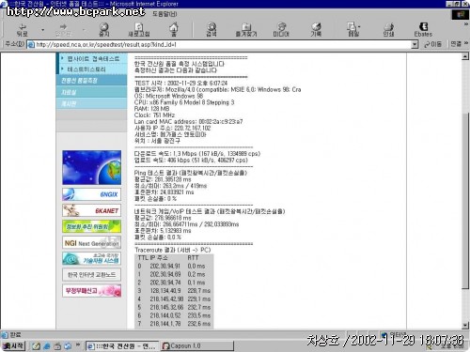Go to the Home page (홈) icon
Image resolution: width=470 pixels, height=352 pixels.
tap(174, 30)
